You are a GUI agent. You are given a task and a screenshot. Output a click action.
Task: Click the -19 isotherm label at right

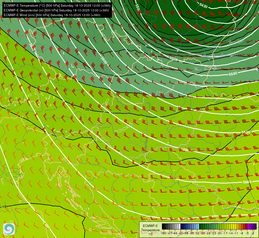point(234,139)
